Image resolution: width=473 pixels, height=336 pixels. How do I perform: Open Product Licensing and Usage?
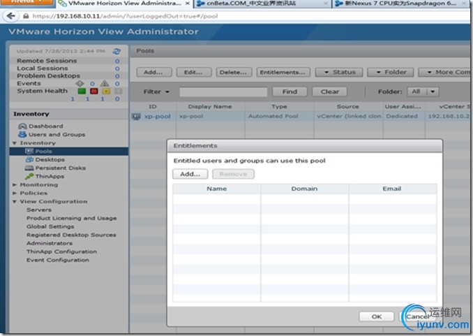point(71,218)
